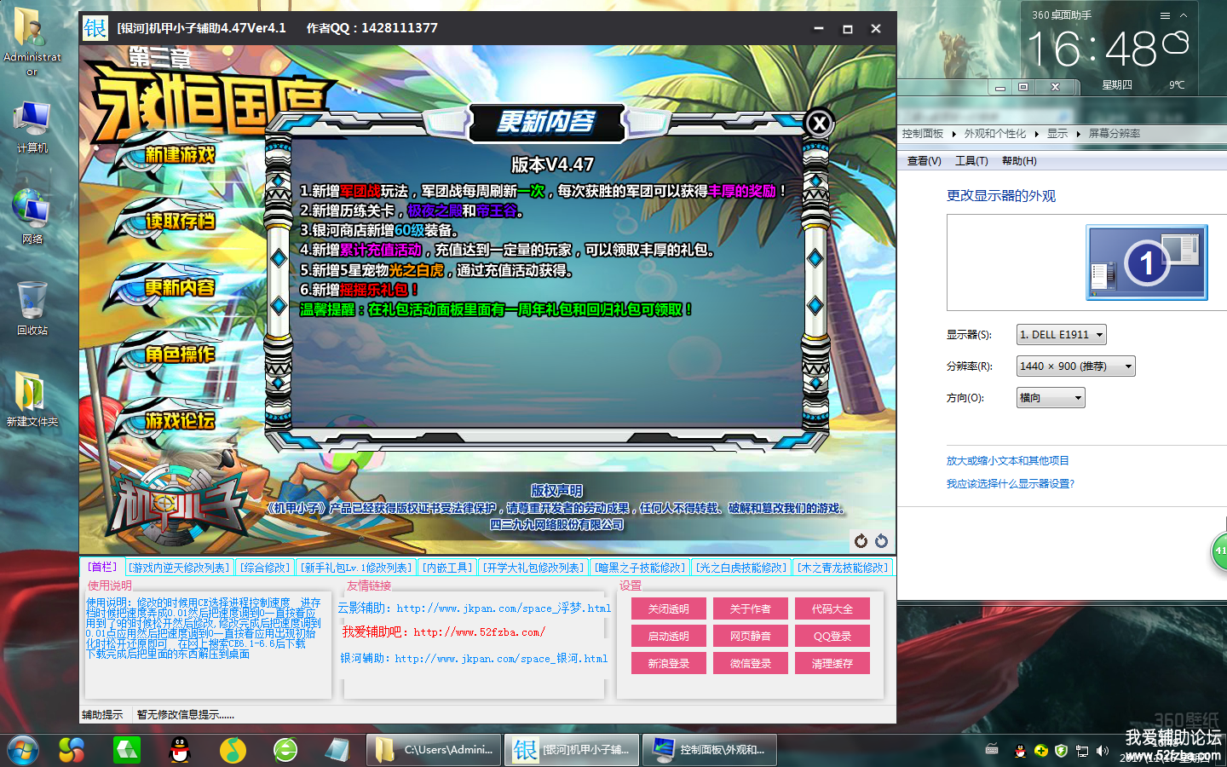The width and height of the screenshot is (1227, 767).
Task: Open the [暗黑之子技能修改] tab
Action: [640, 567]
